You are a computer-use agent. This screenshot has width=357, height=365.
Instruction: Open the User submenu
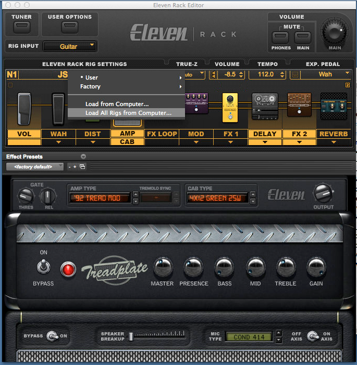(x=126, y=77)
